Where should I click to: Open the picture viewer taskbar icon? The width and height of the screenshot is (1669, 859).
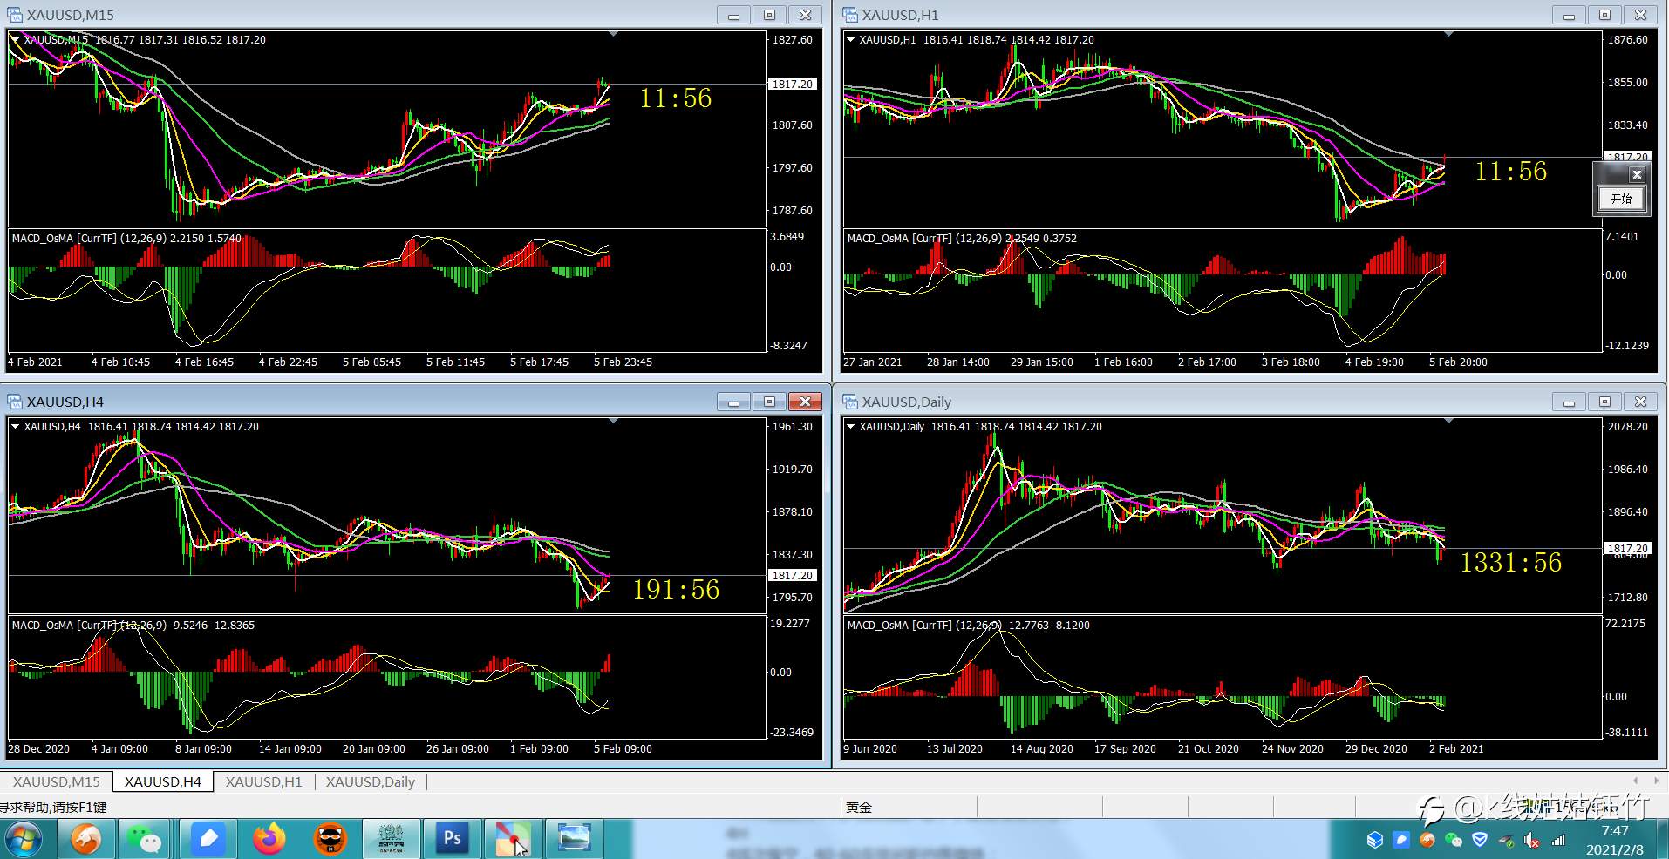click(574, 840)
